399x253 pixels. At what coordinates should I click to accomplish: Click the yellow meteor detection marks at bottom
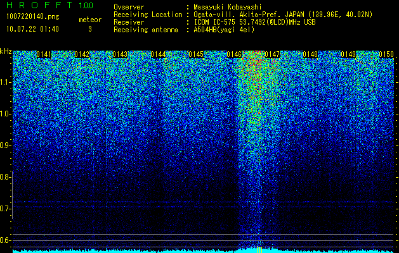point(259,249)
